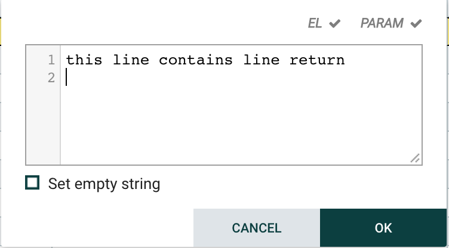The height and width of the screenshot is (248, 449).
Task: Click line number 1 in the gutter
Action: 51,60
